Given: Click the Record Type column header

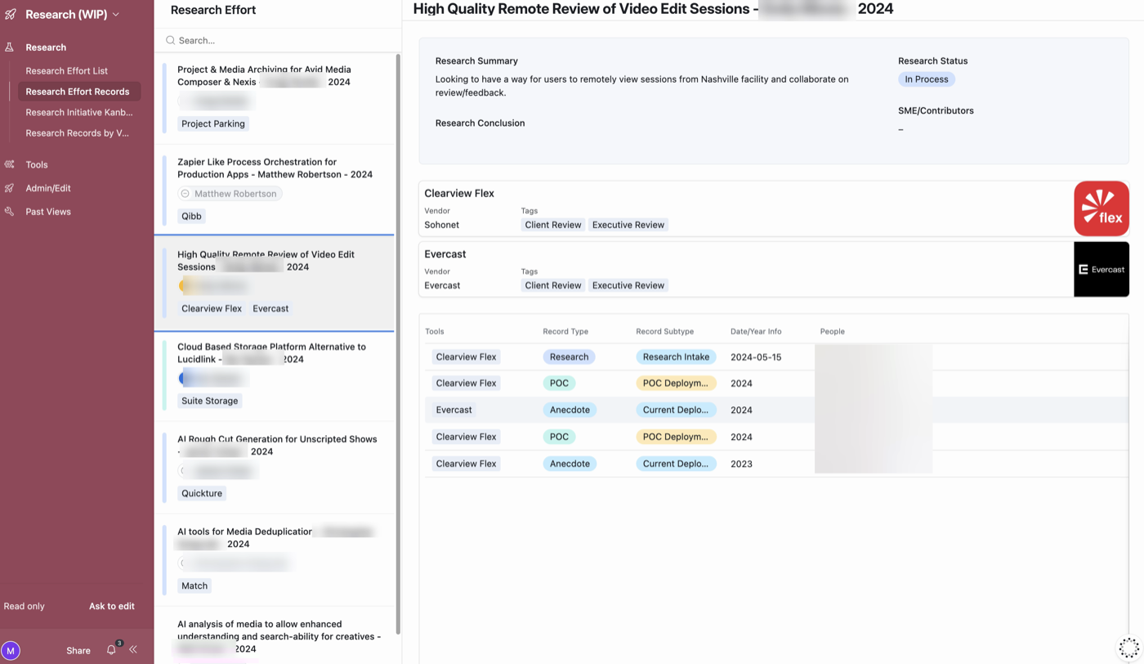Looking at the screenshot, I should (565, 331).
